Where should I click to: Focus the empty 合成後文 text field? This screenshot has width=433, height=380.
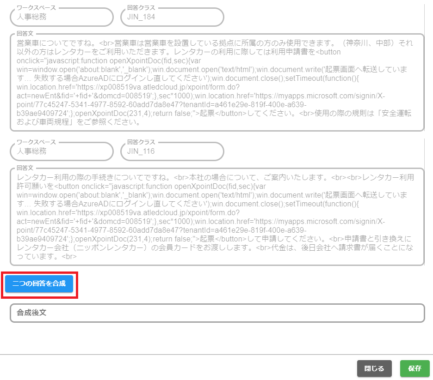[x=217, y=313]
